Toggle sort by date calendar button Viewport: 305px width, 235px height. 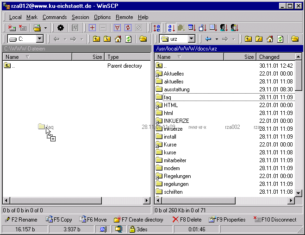pyautogui.click(x=192, y=28)
